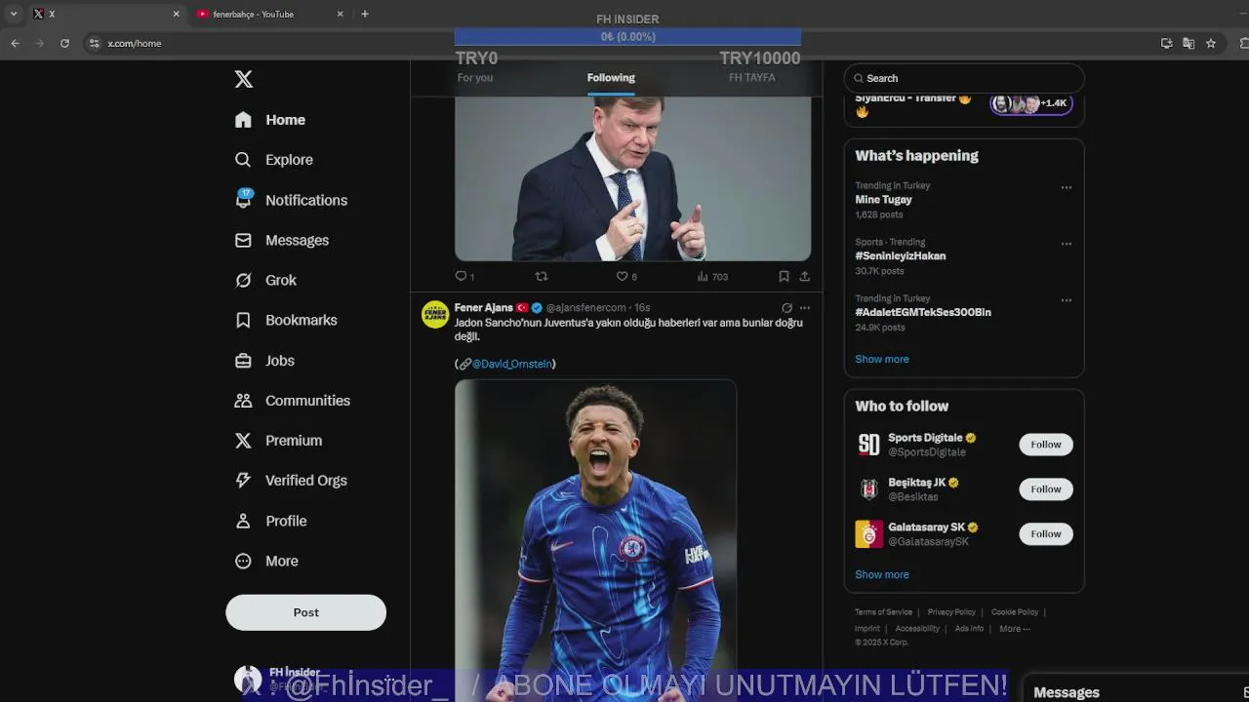Open Jobs in sidebar
Screen dimensions: 1249x702
click(x=264, y=361)
